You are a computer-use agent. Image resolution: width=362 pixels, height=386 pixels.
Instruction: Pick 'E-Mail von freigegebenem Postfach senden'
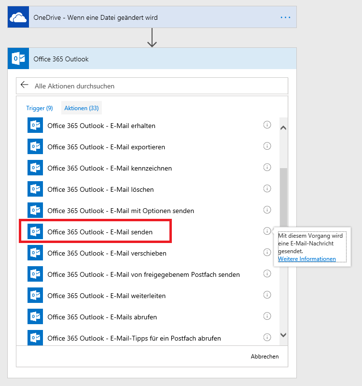[143, 274]
